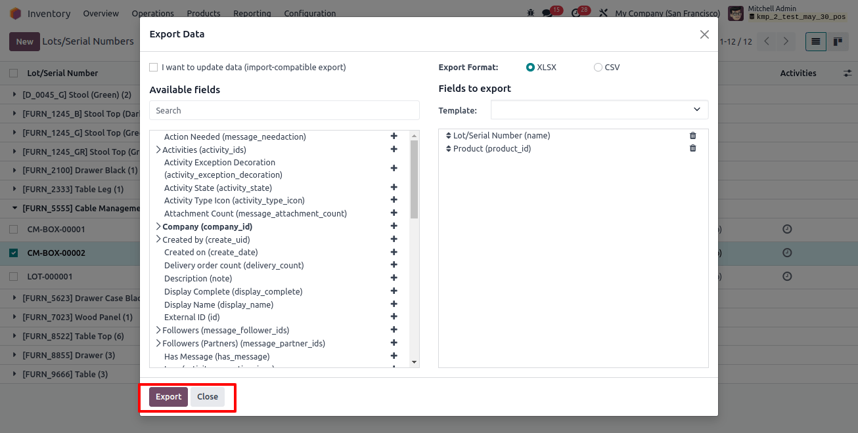858x433 pixels.
Task: Click the scrollbar down arrow in fields list
Action: click(x=414, y=362)
